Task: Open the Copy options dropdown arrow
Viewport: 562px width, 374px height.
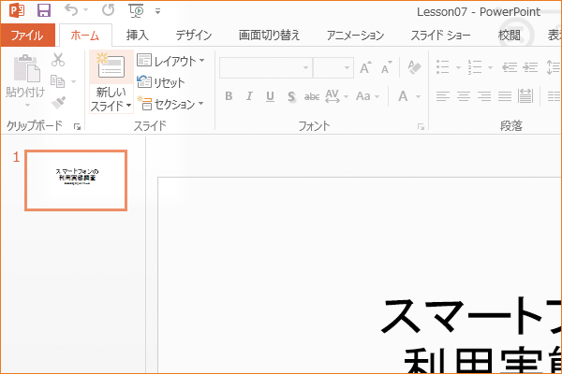Action: [x=73, y=82]
